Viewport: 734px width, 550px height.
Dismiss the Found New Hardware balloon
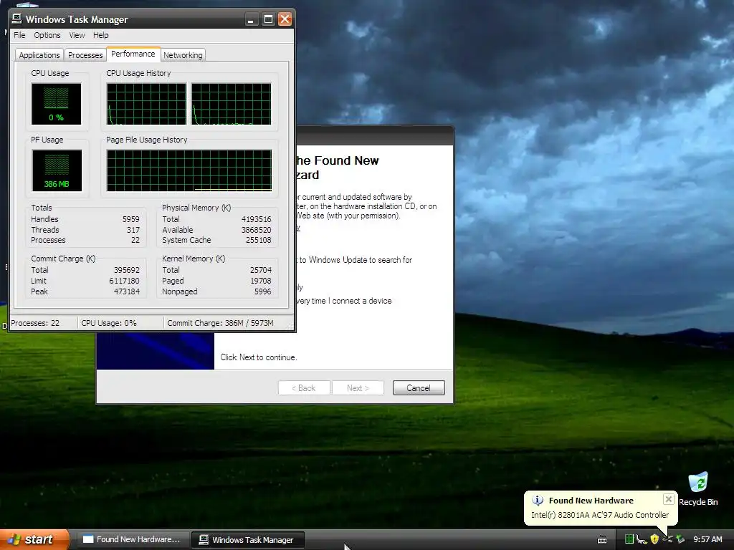tap(669, 499)
